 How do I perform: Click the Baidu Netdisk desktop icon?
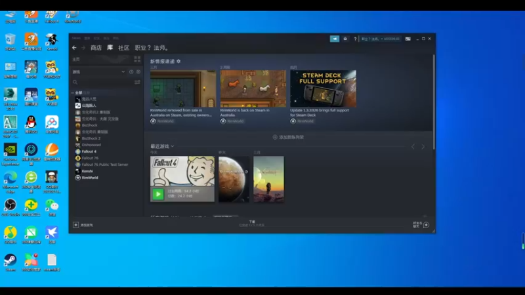52,125
